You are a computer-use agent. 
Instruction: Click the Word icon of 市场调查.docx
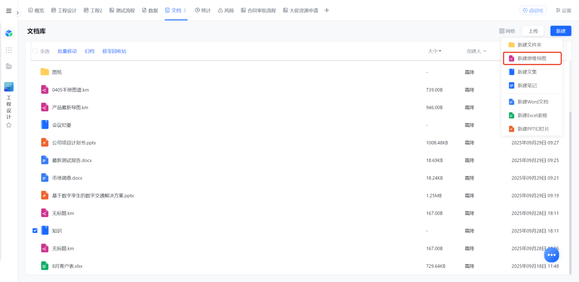44,178
